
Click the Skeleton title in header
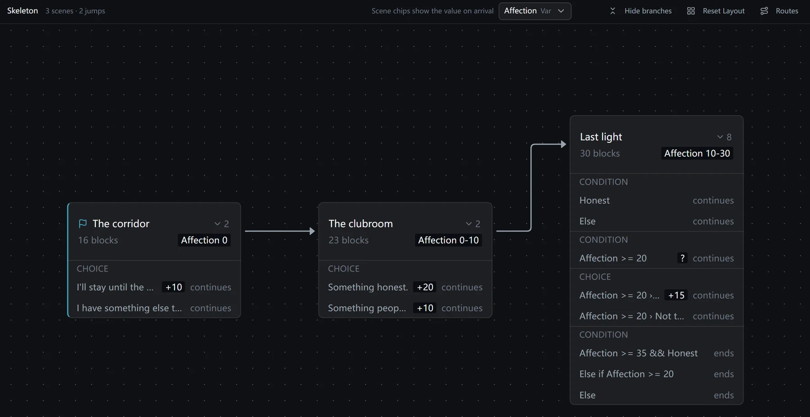pyautogui.click(x=22, y=11)
